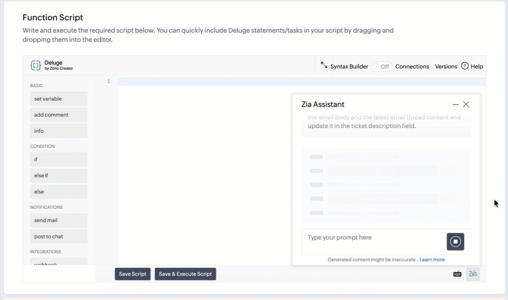
Task: Click Save & Execute Script
Action: [x=185, y=274]
